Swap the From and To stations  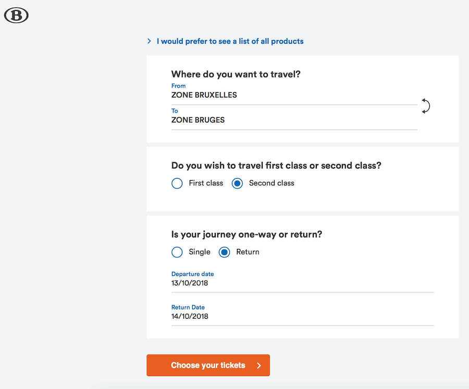pos(426,106)
